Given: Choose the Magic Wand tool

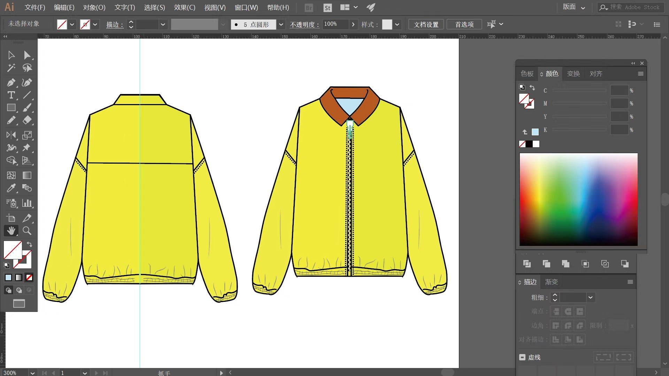Looking at the screenshot, I should (11, 68).
